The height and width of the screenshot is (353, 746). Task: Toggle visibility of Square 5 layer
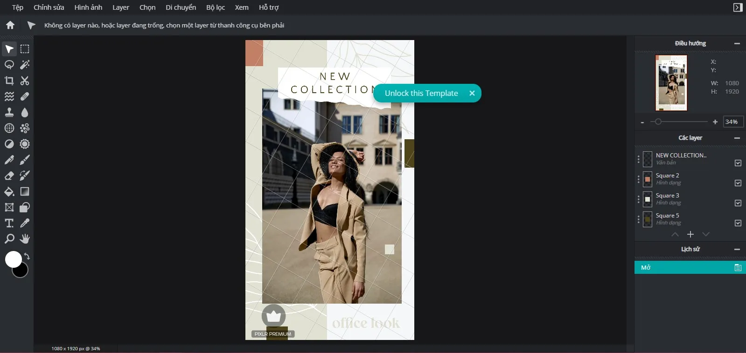[x=738, y=223]
